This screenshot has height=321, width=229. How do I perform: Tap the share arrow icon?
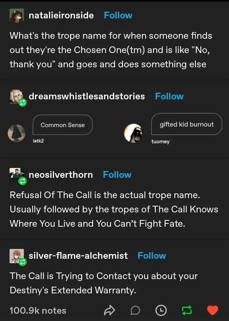click(109, 310)
